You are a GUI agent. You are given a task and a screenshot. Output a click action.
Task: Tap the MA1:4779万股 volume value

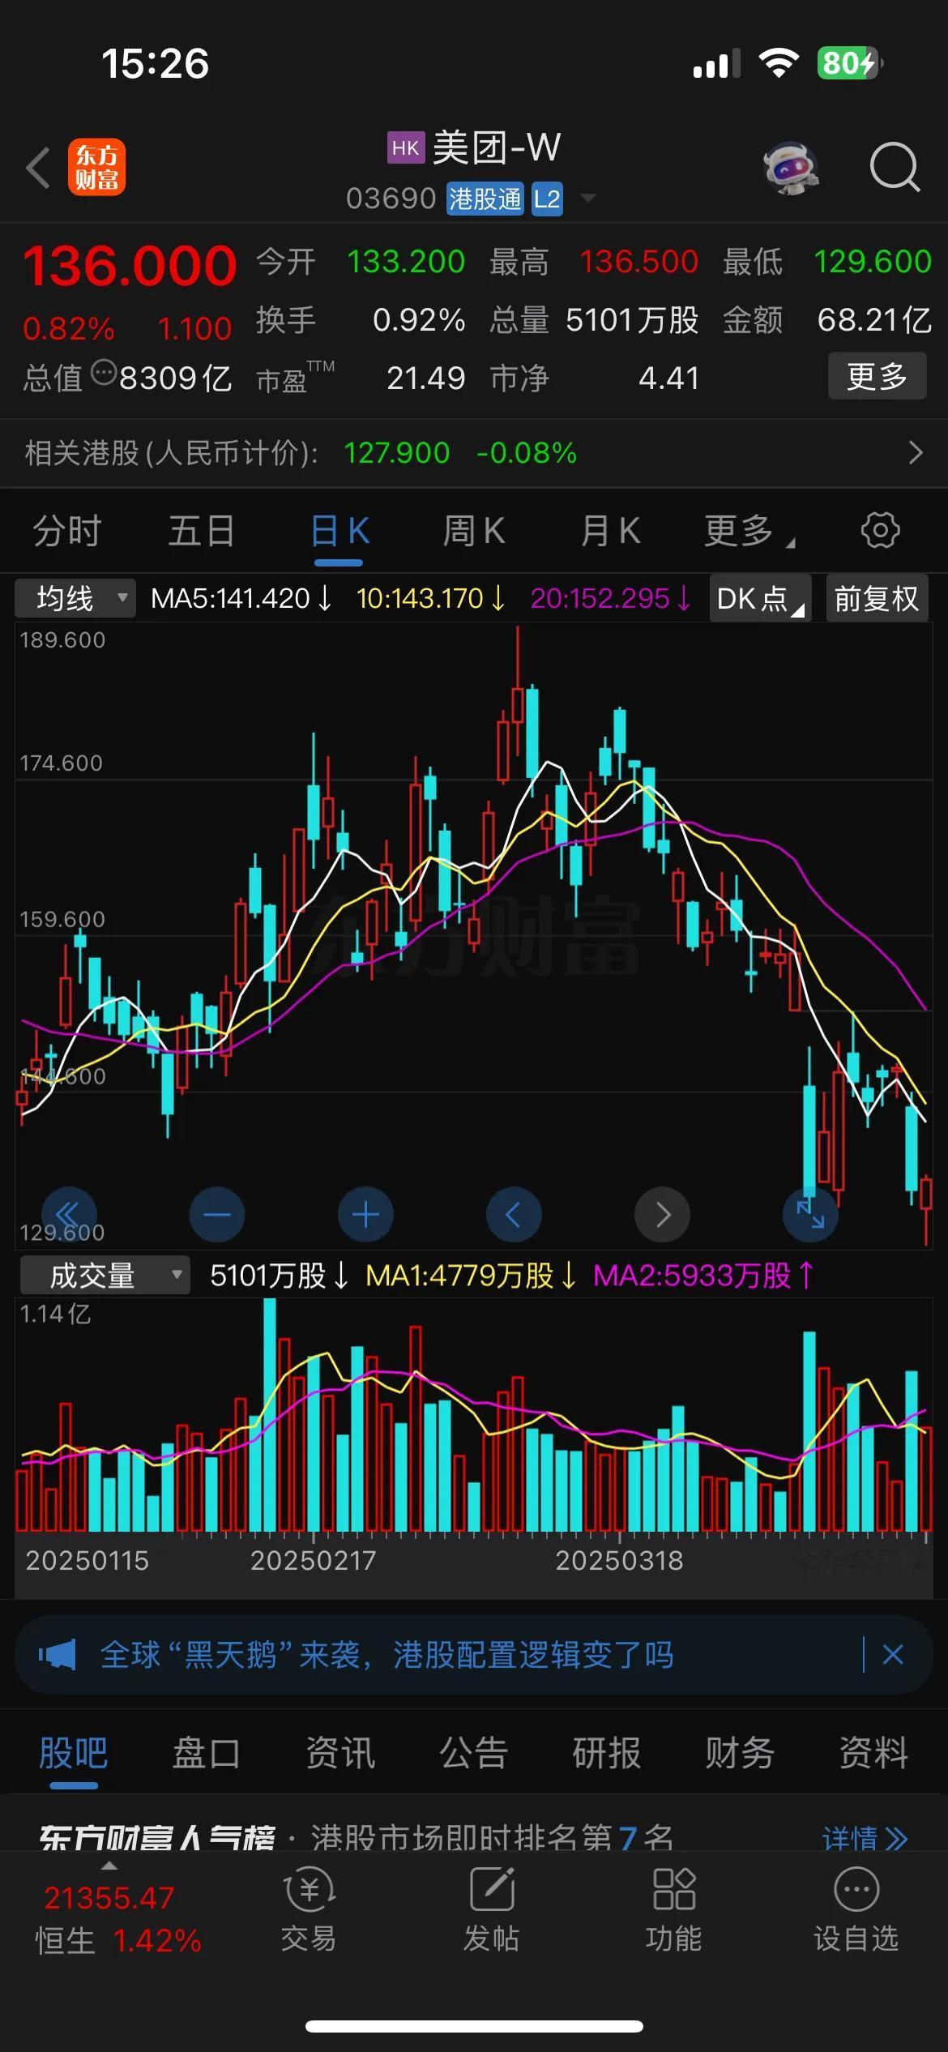471,1276
